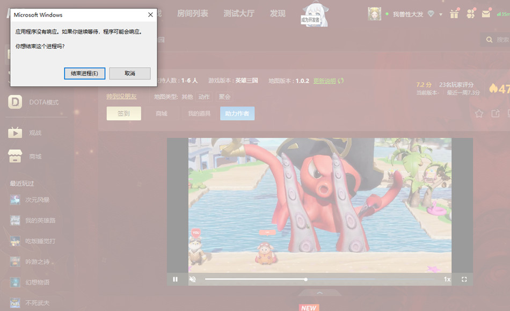
Task: Open the user avatar profile picture
Action: [374, 14]
